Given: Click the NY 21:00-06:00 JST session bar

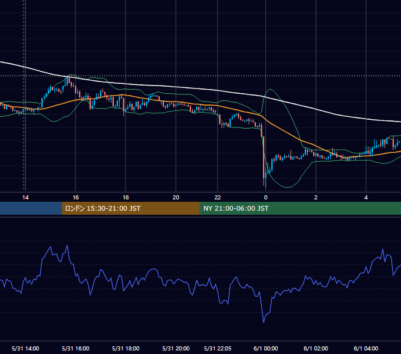Looking at the screenshot, I should coord(300,208).
